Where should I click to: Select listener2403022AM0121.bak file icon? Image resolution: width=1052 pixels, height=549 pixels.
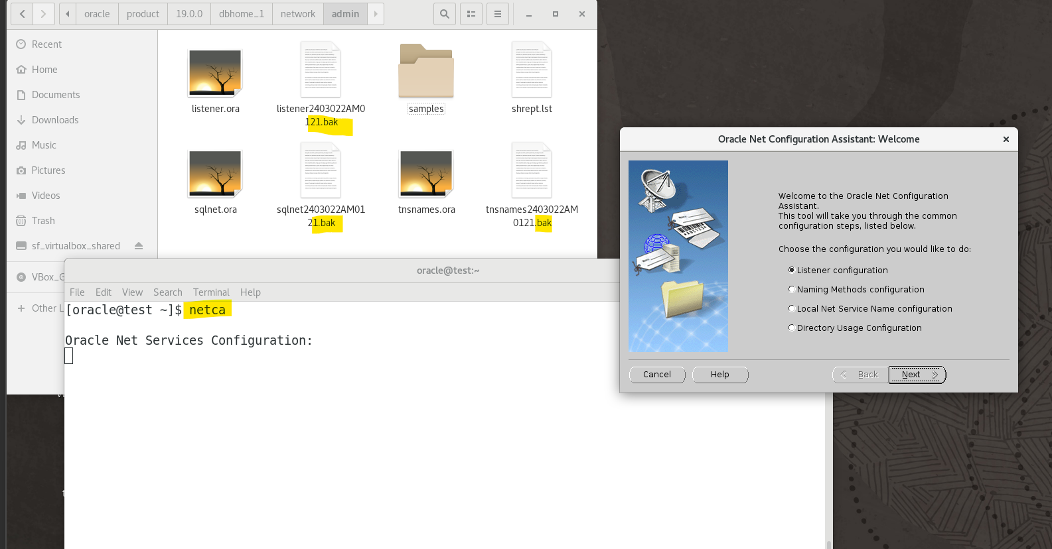click(321, 70)
